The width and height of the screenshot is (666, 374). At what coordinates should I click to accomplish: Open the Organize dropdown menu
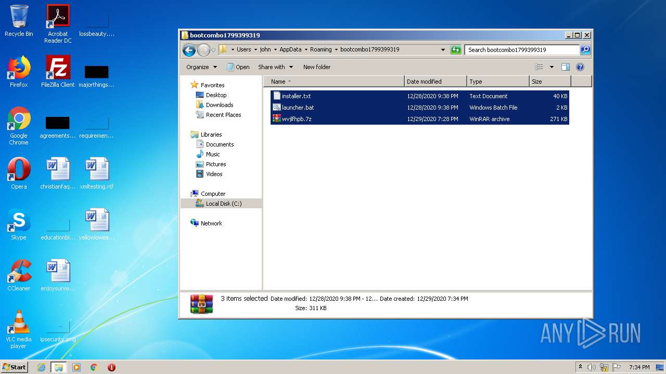click(201, 67)
